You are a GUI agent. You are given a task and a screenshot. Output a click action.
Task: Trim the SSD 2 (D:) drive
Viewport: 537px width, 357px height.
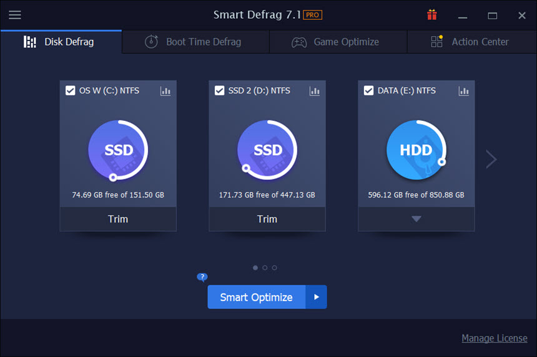(x=267, y=219)
